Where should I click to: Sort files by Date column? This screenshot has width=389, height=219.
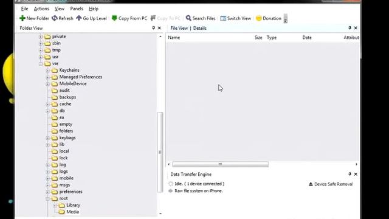pyautogui.click(x=307, y=38)
